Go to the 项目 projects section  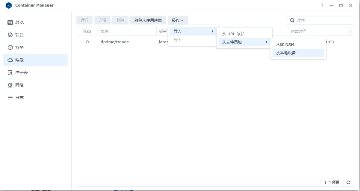[x=19, y=35]
